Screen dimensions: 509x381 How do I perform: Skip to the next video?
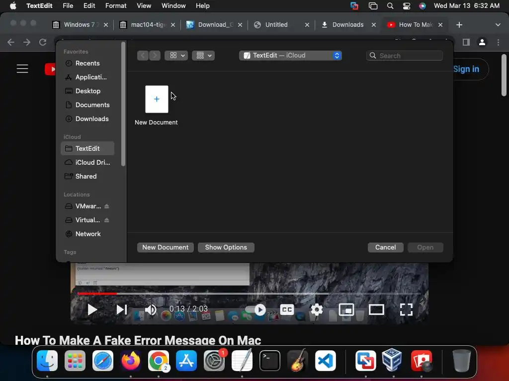point(121,310)
